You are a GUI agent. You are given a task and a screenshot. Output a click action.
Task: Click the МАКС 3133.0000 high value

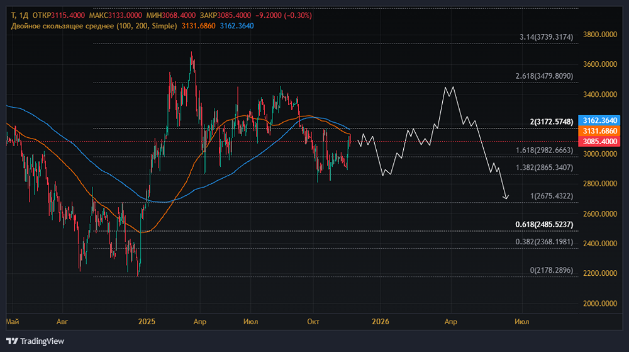tap(116, 16)
